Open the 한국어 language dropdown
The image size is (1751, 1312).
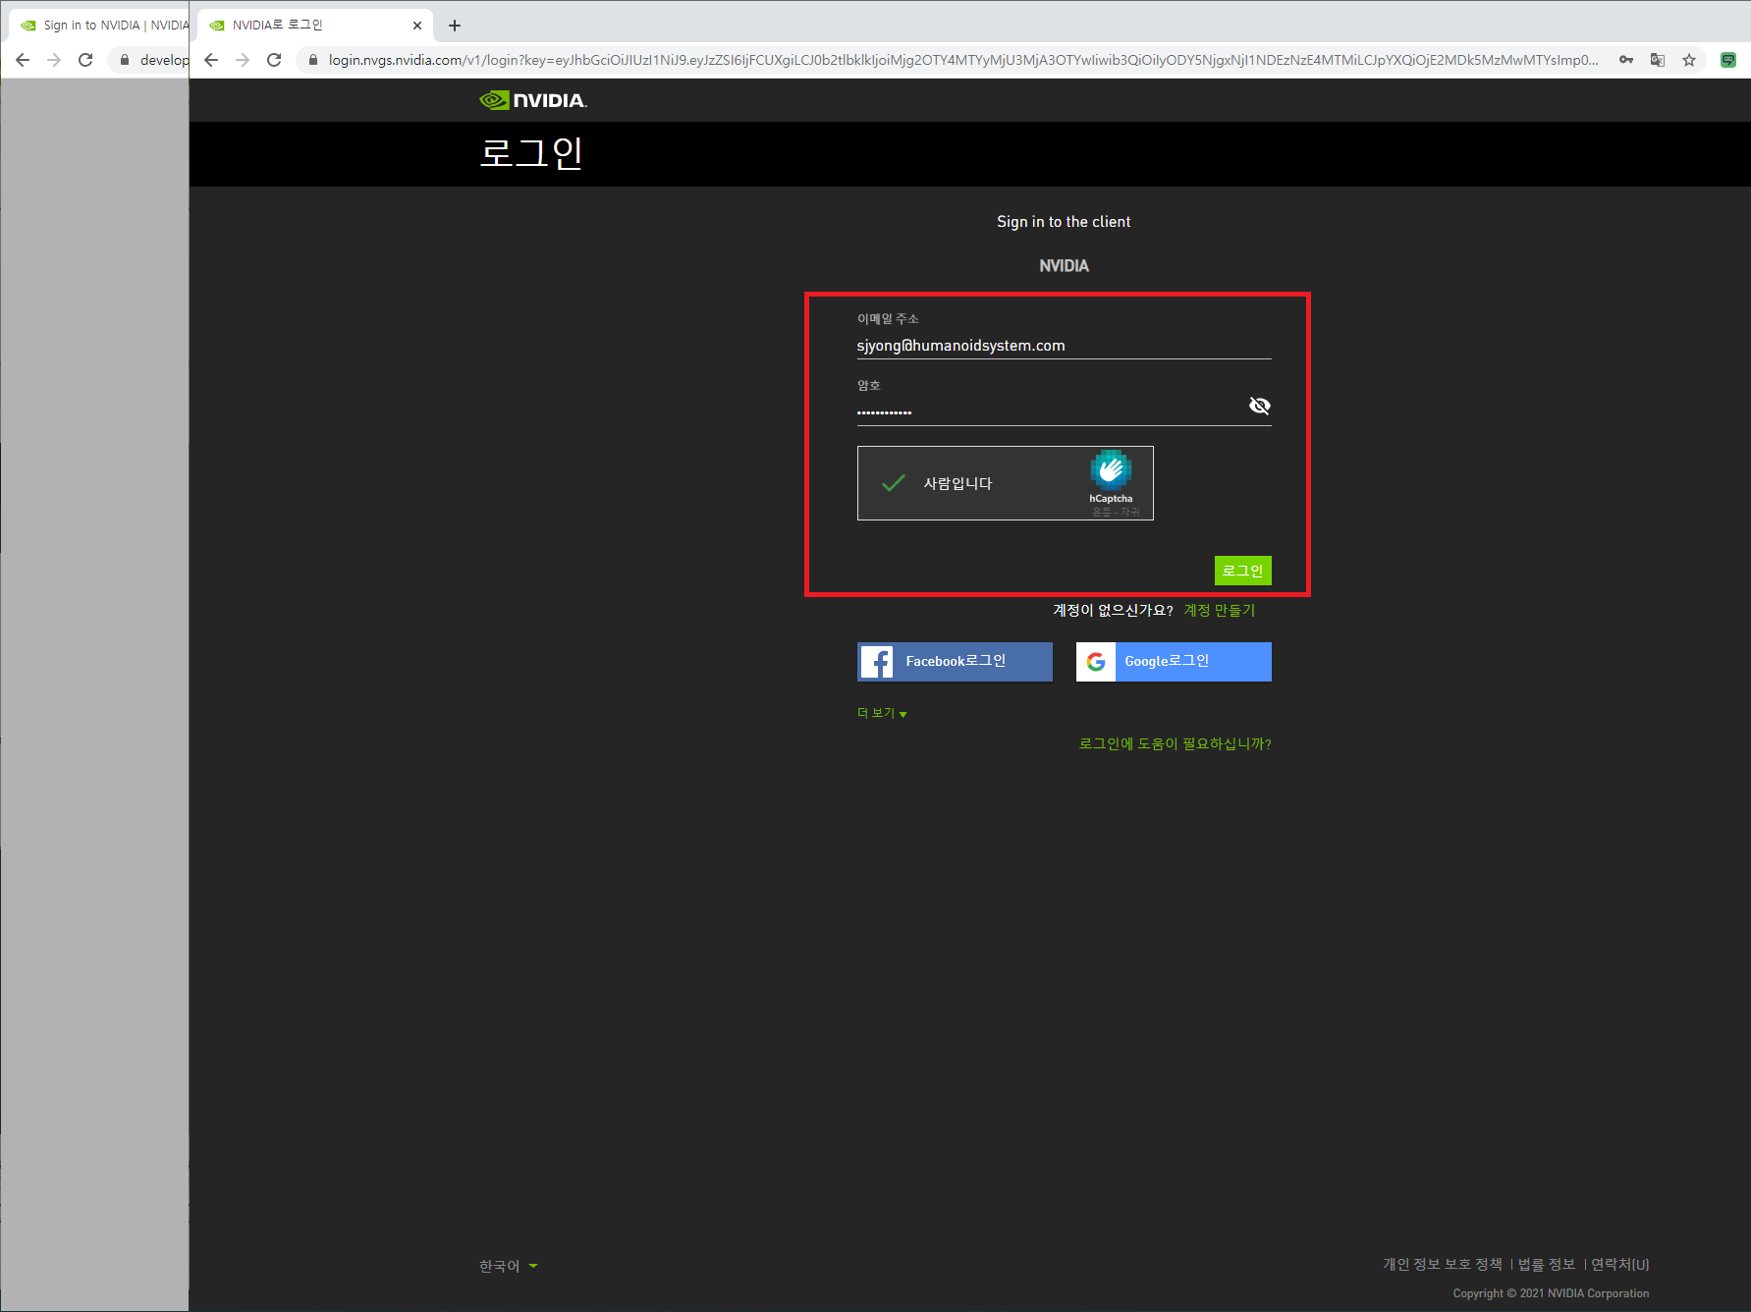click(x=508, y=1266)
